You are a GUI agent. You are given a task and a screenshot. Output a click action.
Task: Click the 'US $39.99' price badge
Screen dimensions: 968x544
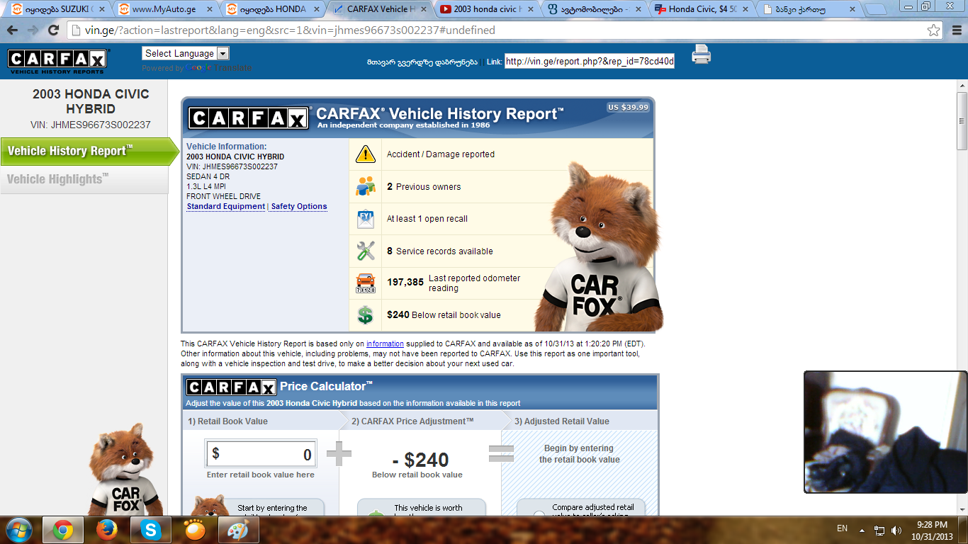[628, 108]
